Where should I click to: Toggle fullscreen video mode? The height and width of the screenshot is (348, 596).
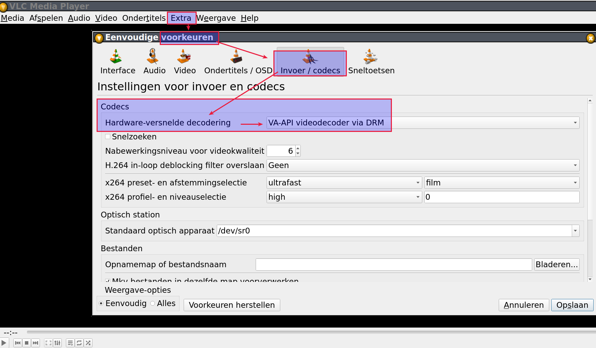point(48,343)
